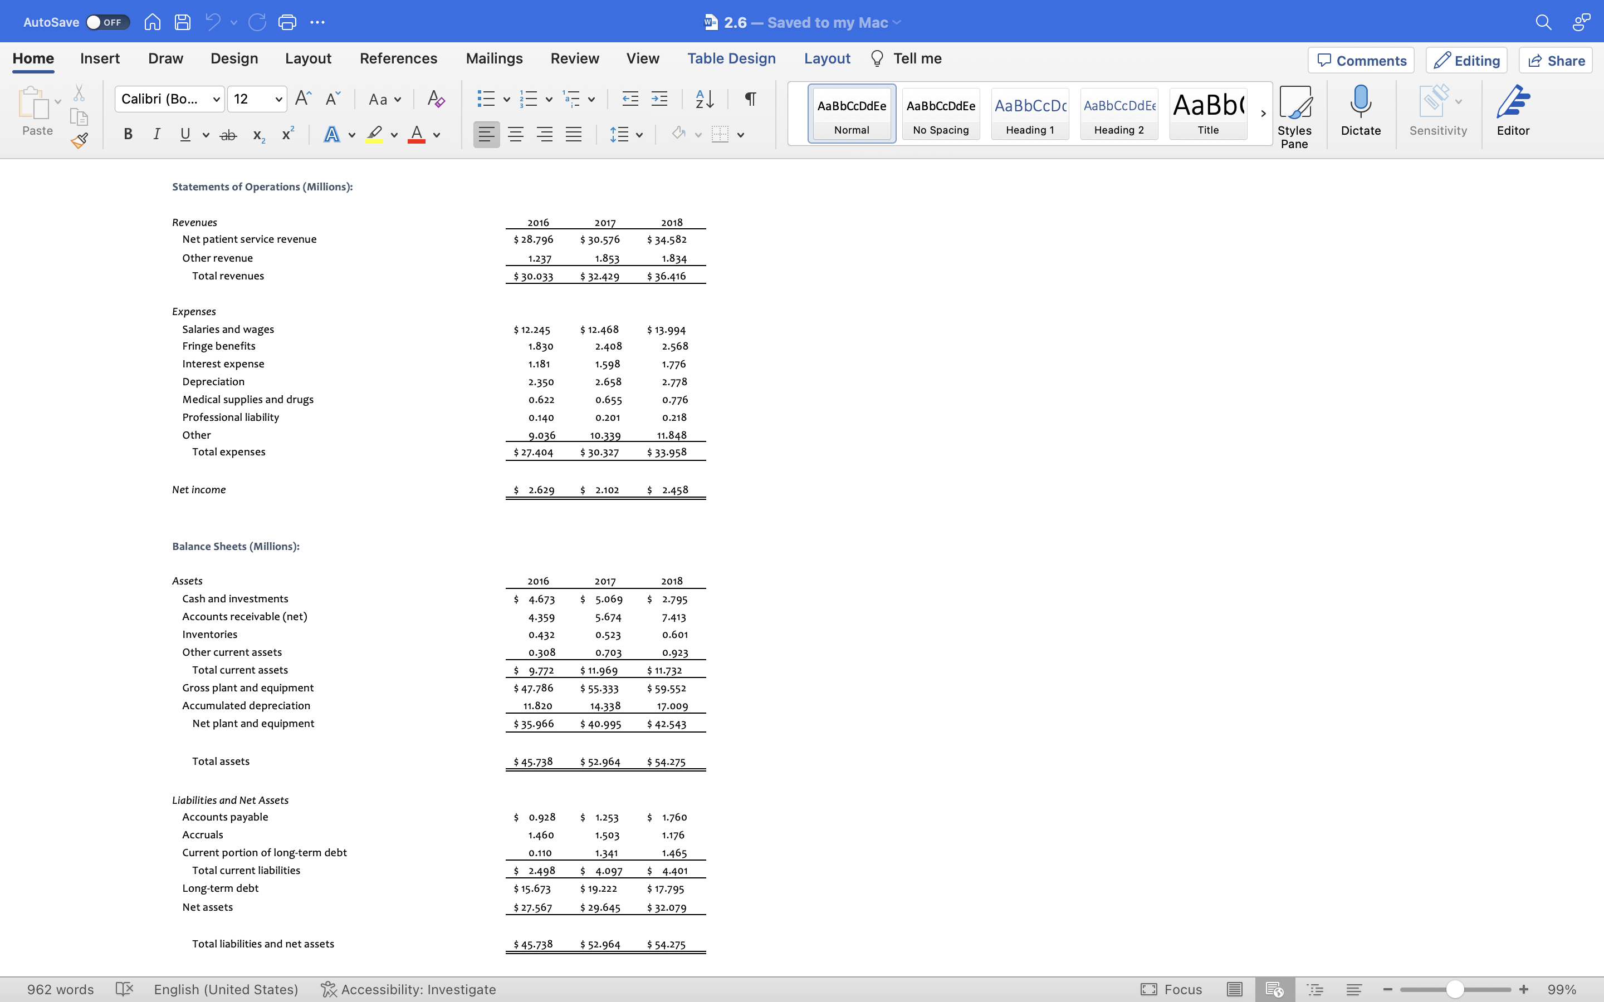Open the font name dropdown
This screenshot has width=1604, height=1002.
[x=216, y=100]
